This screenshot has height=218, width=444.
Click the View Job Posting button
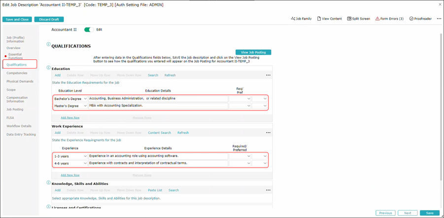[253, 52]
